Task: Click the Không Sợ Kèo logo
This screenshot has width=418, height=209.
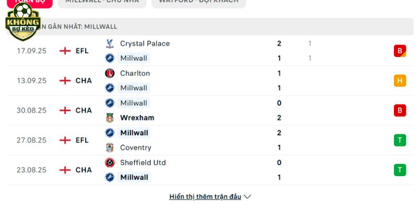Action: point(23,21)
